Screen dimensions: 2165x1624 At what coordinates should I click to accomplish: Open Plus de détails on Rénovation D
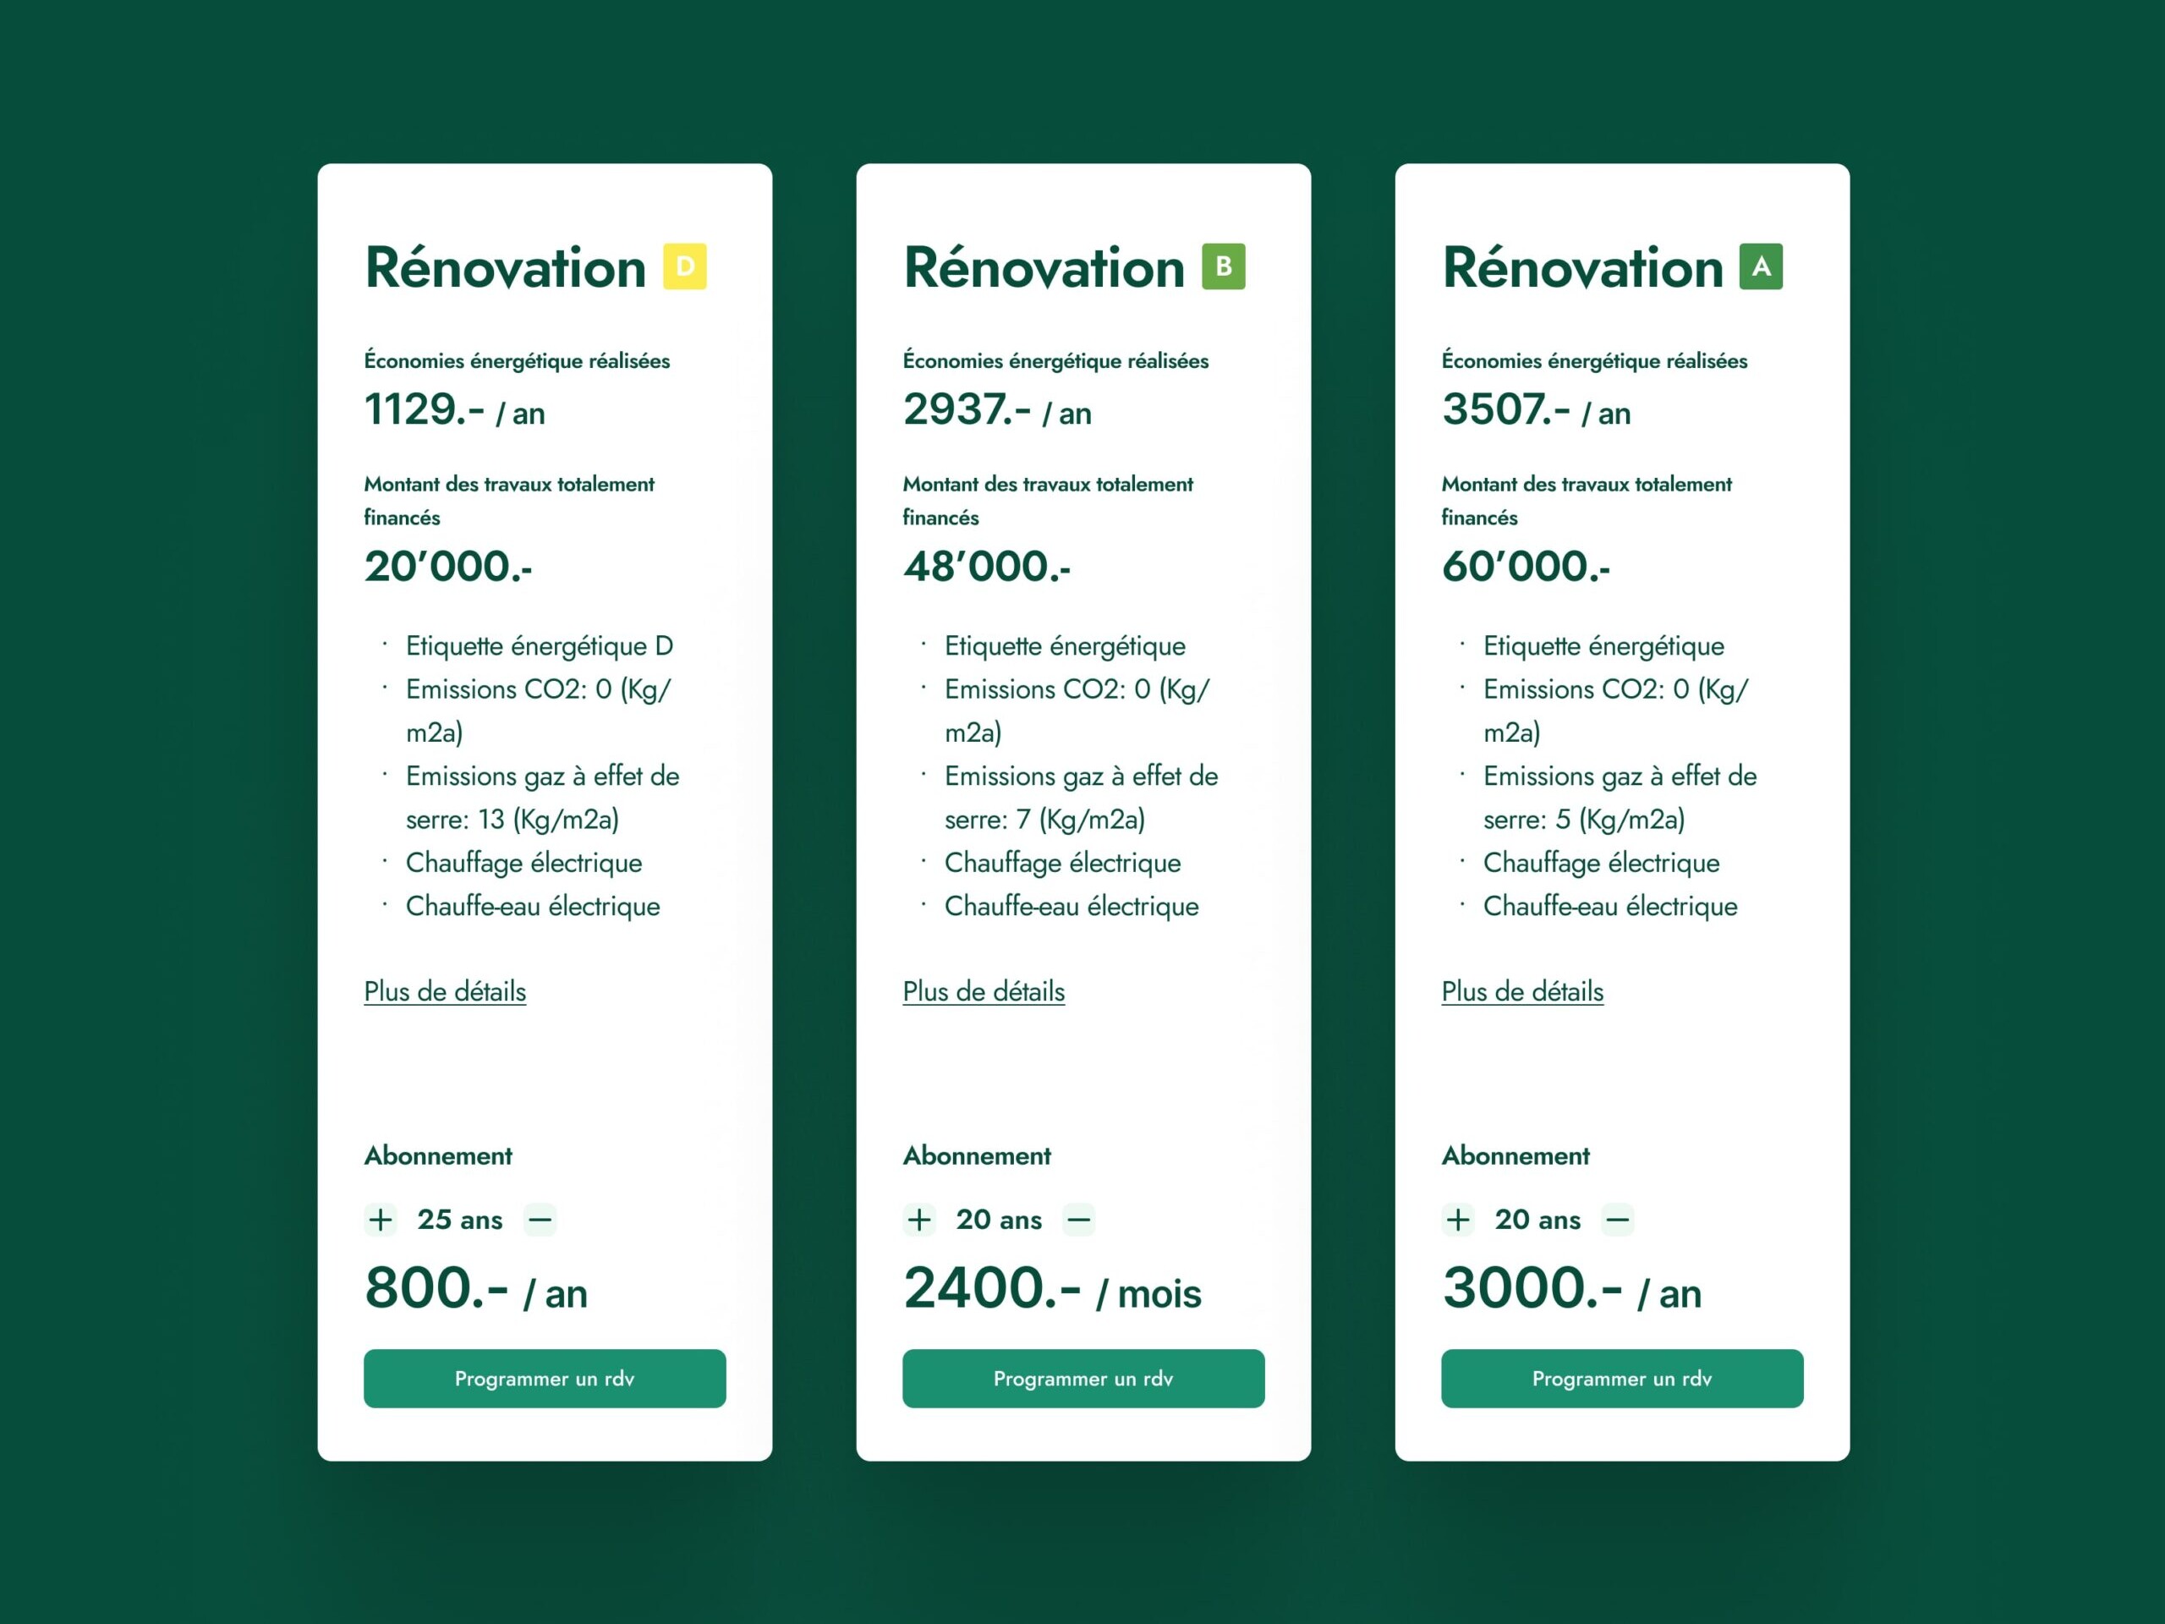446,991
